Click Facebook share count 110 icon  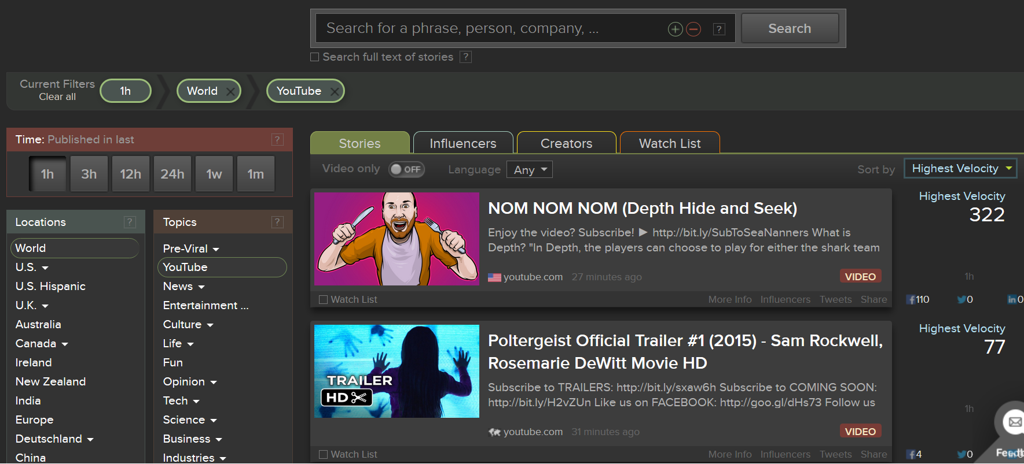(911, 299)
